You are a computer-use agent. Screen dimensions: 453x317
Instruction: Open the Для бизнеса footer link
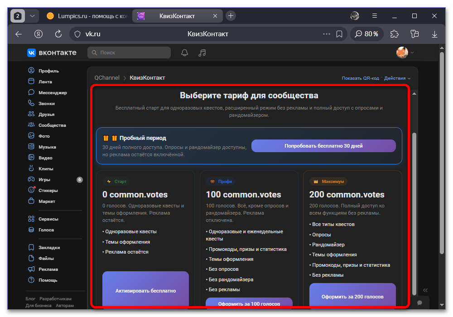(39, 305)
